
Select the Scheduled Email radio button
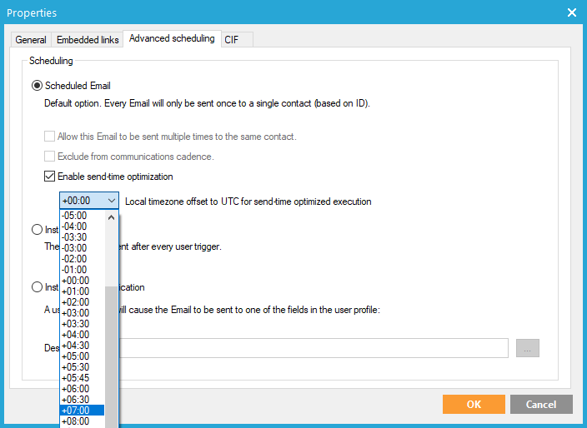point(38,85)
